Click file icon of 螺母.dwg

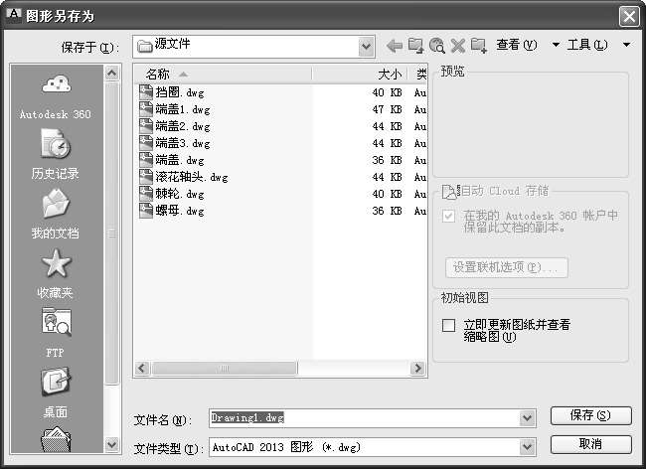pyautogui.click(x=146, y=210)
